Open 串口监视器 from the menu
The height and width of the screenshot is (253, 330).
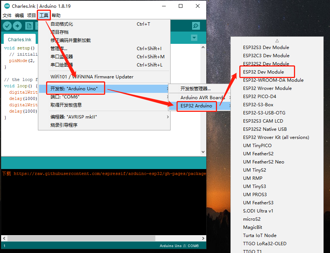coord(62,57)
